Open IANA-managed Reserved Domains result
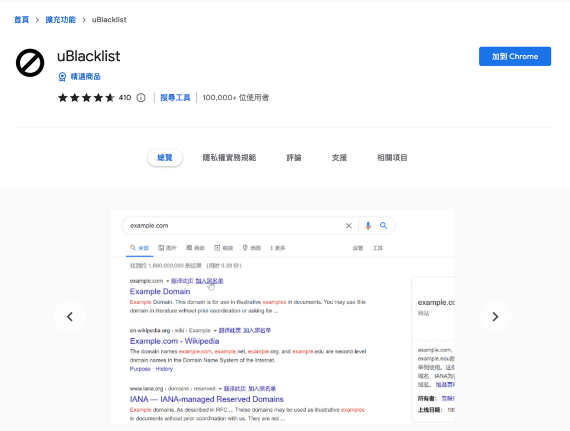Screen dimensions: 570x431 click(207, 399)
